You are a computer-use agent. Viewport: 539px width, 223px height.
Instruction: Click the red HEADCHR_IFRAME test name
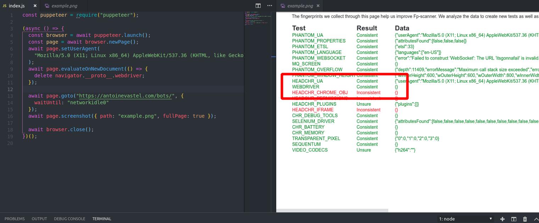[313, 110]
